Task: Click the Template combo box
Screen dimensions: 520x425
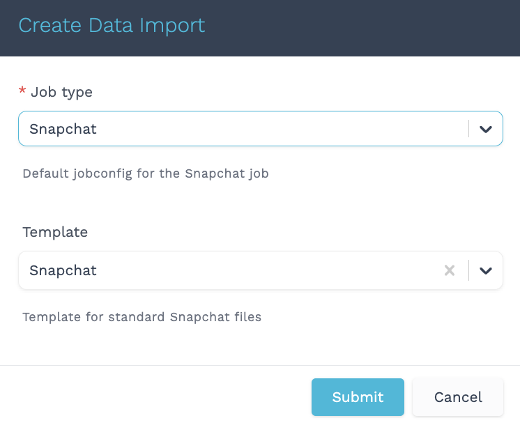Action: tap(230, 270)
